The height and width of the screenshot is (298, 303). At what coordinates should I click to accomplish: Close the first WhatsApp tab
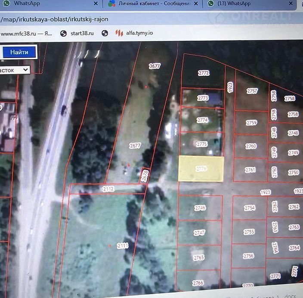tap(95, 3)
